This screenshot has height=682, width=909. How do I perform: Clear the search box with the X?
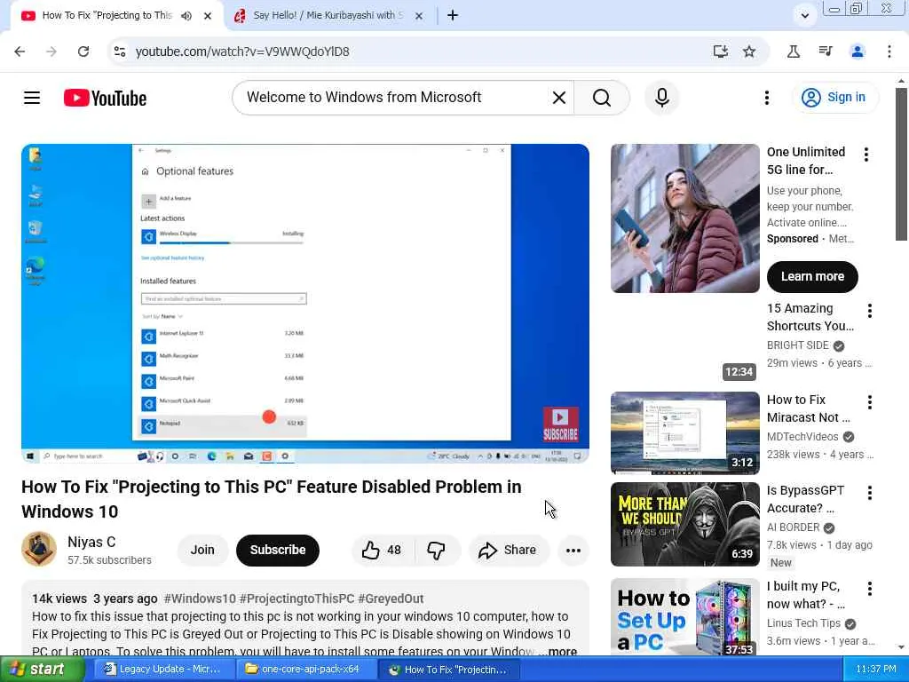point(559,98)
